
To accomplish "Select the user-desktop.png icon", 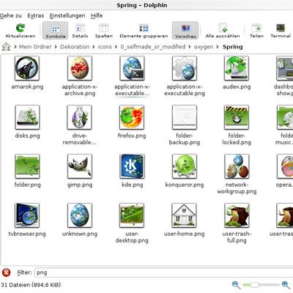I will (132, 215).
